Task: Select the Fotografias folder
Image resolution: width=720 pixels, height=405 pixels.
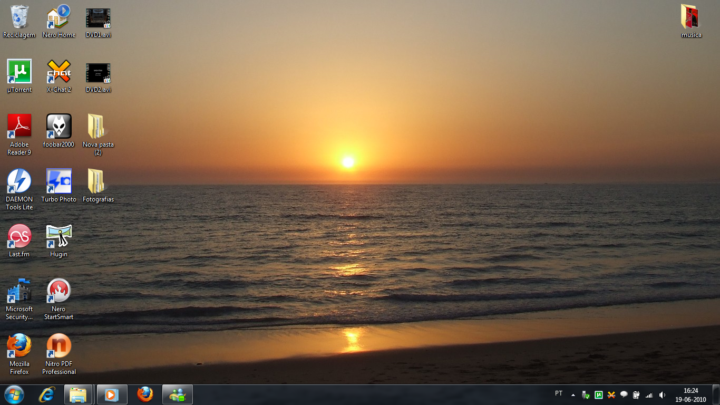Action: pyautogui.click(x=98, y=186)
